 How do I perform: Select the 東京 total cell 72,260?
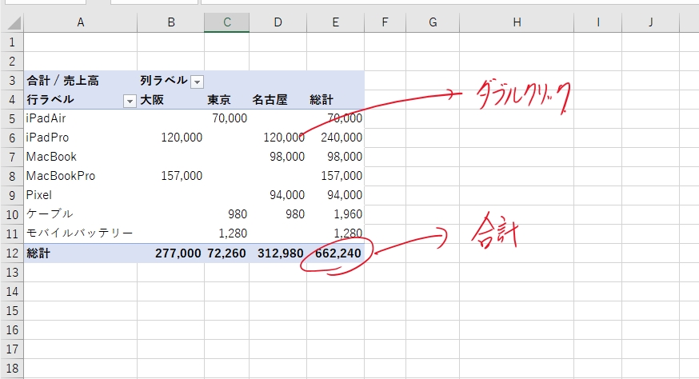pos(226,253)
